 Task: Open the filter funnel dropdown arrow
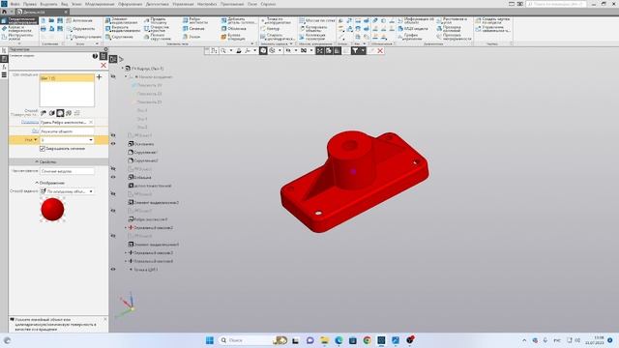point(363,50)
